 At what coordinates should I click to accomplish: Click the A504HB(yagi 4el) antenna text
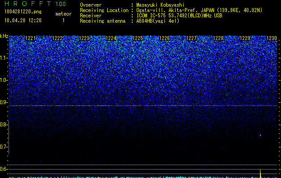point(158,21)
